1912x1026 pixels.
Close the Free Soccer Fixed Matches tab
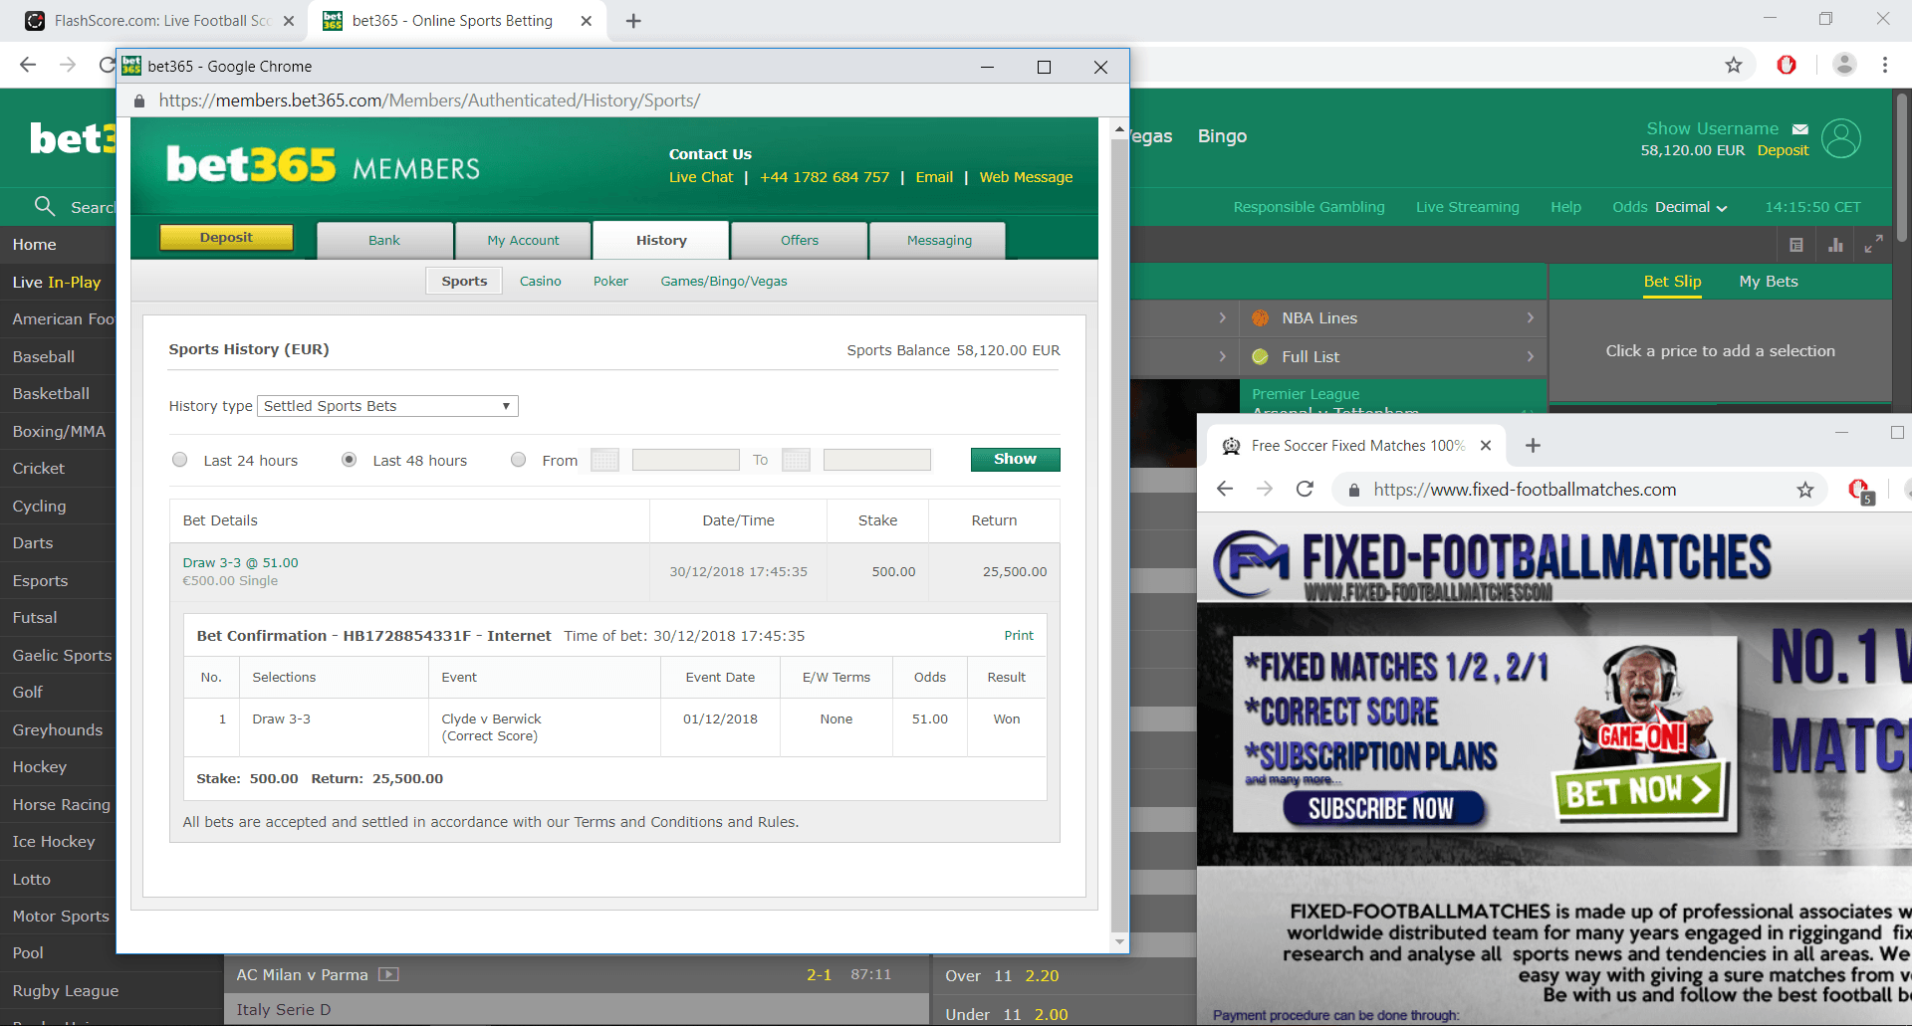[x=1486, y=446]
